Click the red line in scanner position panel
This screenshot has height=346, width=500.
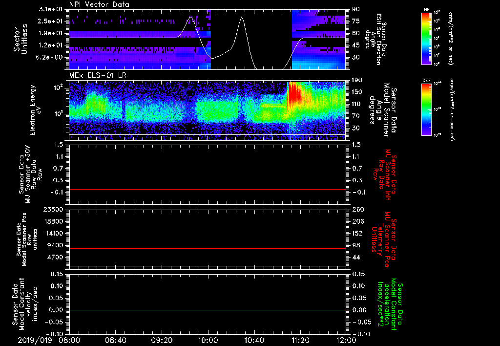pyautogui.click(x=208, y=248)
